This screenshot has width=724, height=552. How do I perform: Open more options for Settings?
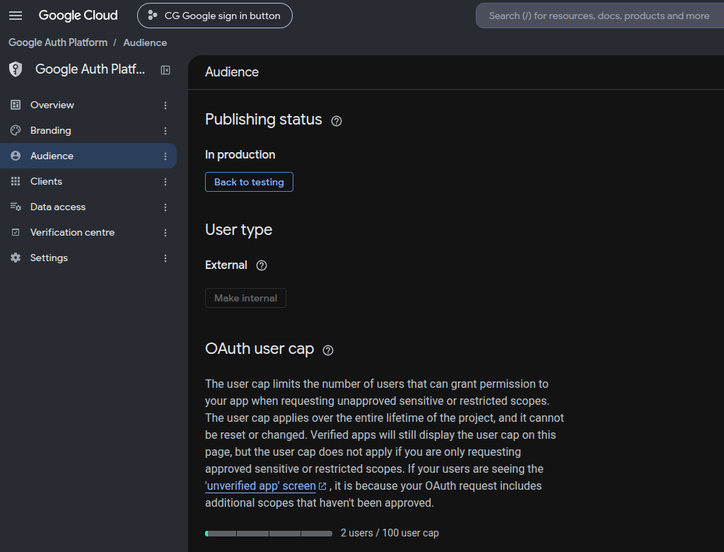[x=165, y=258]
